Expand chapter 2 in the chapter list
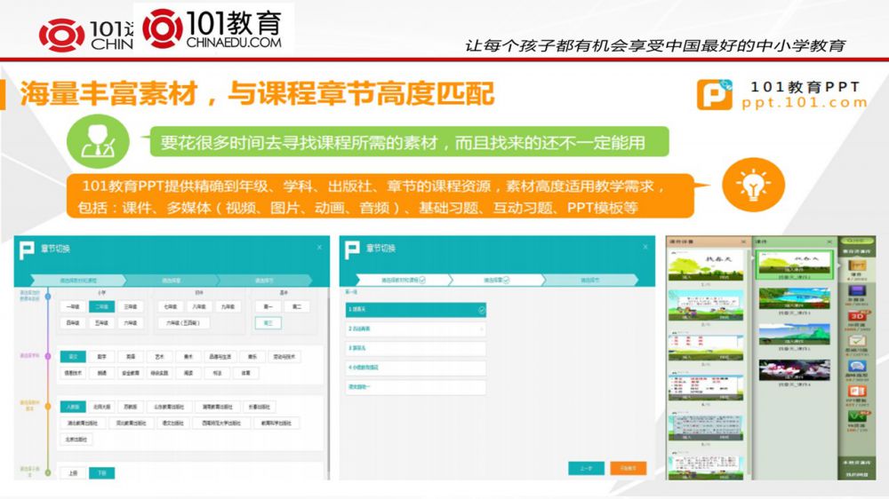This screenshot has height=499, width=889. 415,329
